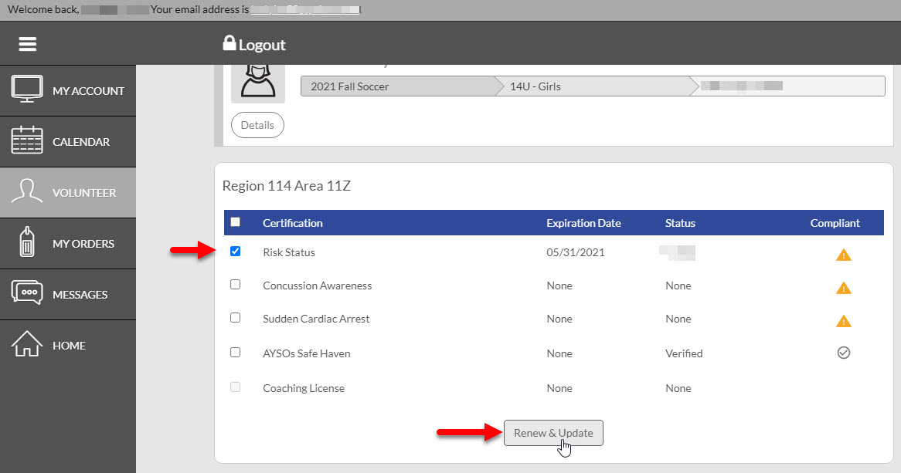Click Risk Status warning triangle icon
901x473 pixels.
pyautogui.click(x=843, y=255)
